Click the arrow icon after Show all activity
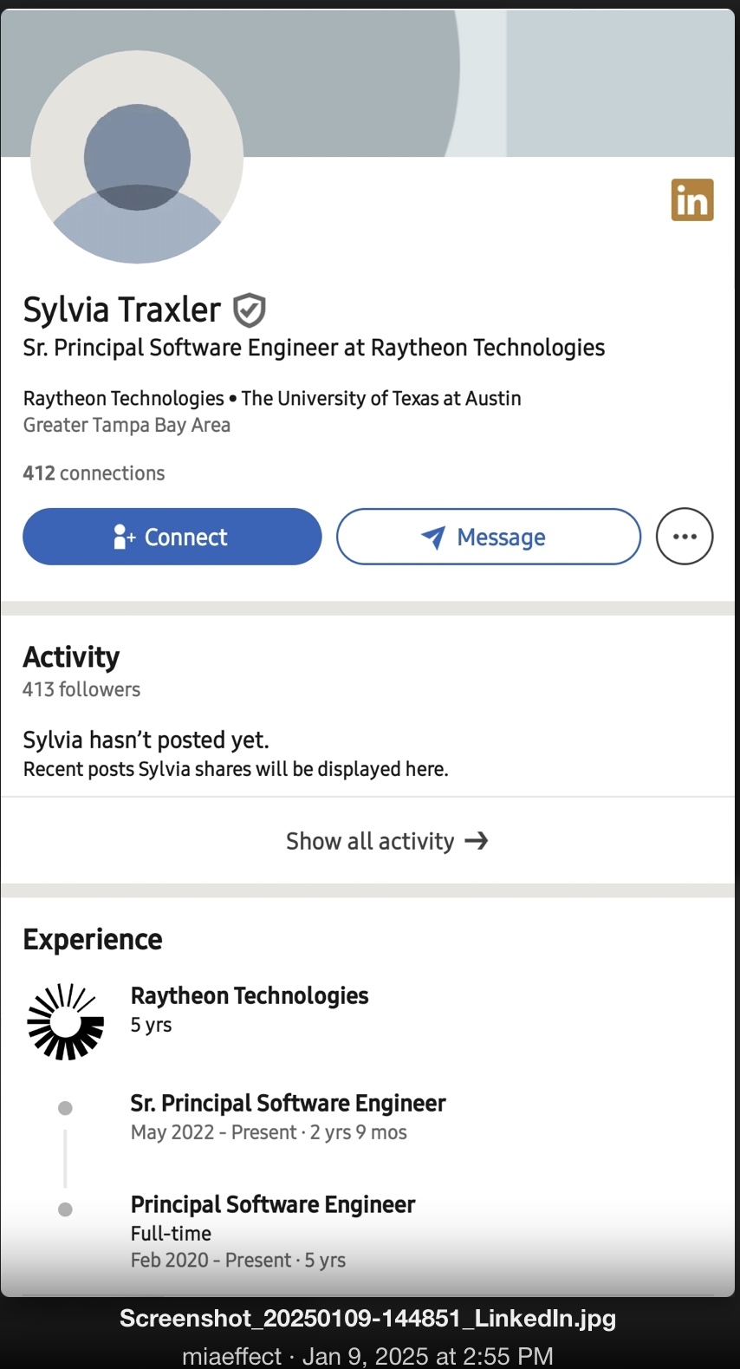The width and height of the screenshot is (740, 1369). (477, 841)
